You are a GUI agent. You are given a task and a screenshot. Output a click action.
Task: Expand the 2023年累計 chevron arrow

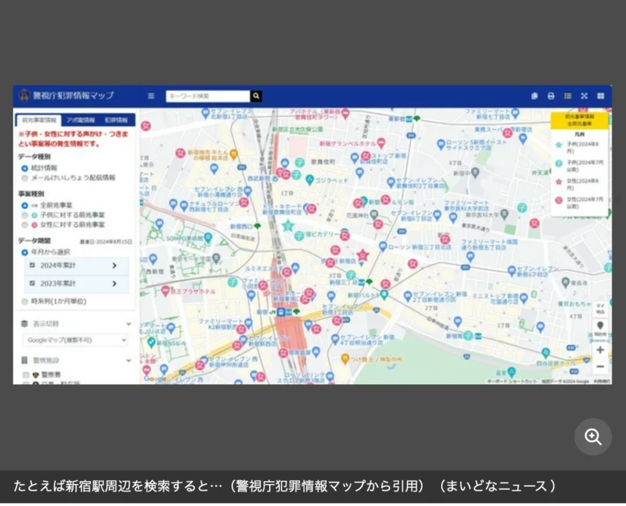114,283
